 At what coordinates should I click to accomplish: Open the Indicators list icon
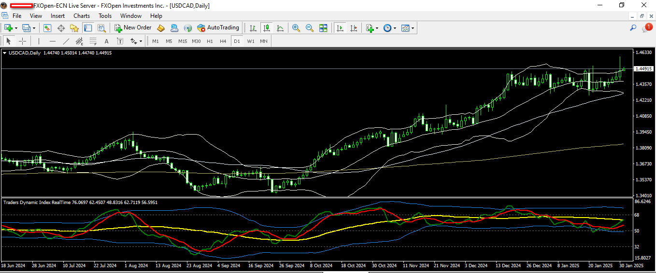tap(370, 28)
